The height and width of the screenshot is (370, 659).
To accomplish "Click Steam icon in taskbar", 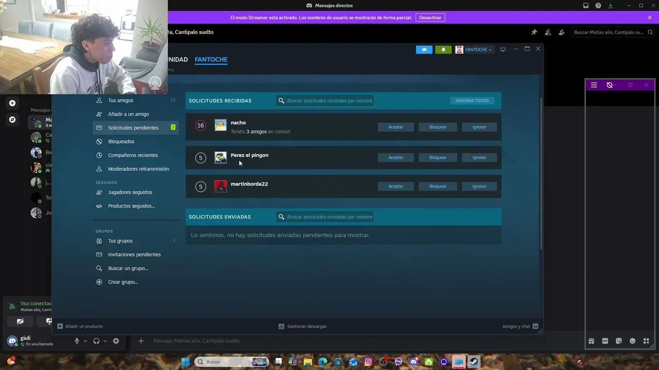I will coord(474,362).
